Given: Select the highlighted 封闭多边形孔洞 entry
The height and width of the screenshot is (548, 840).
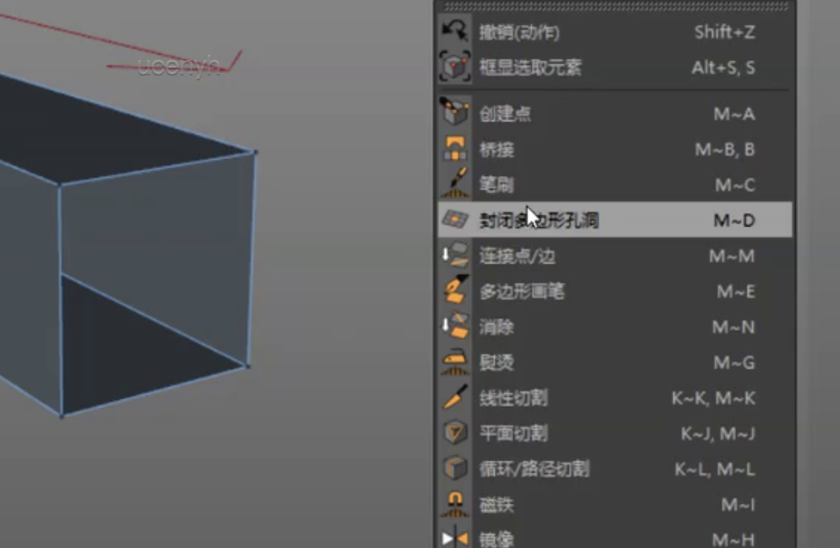Looking at the screenshot, I should (x=615, y=220).
